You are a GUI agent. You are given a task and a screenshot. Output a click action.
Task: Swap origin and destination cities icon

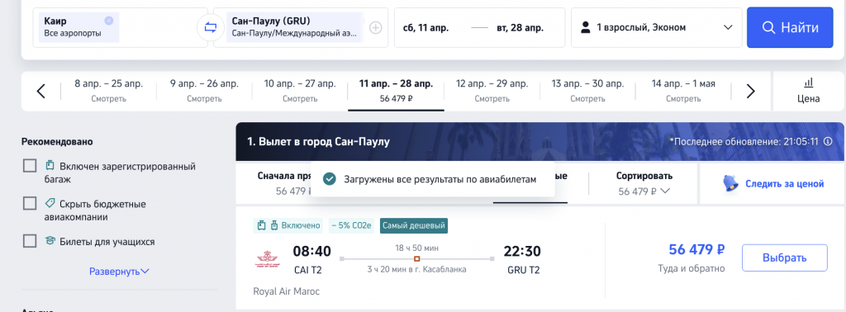(211, 27)
